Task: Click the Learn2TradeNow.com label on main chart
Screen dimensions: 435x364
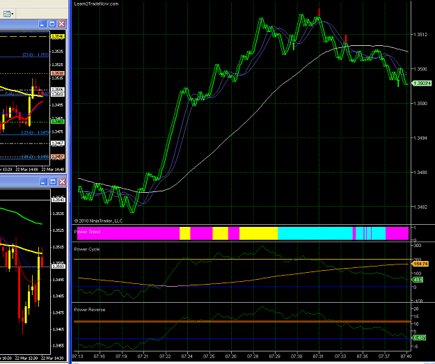Action: tap(96, 4)
